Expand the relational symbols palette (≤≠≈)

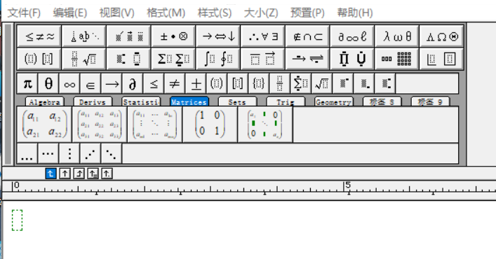(x=39, y=36)
